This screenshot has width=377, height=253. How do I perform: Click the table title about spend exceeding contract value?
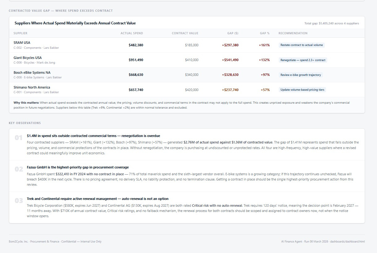tap(75, 23)
